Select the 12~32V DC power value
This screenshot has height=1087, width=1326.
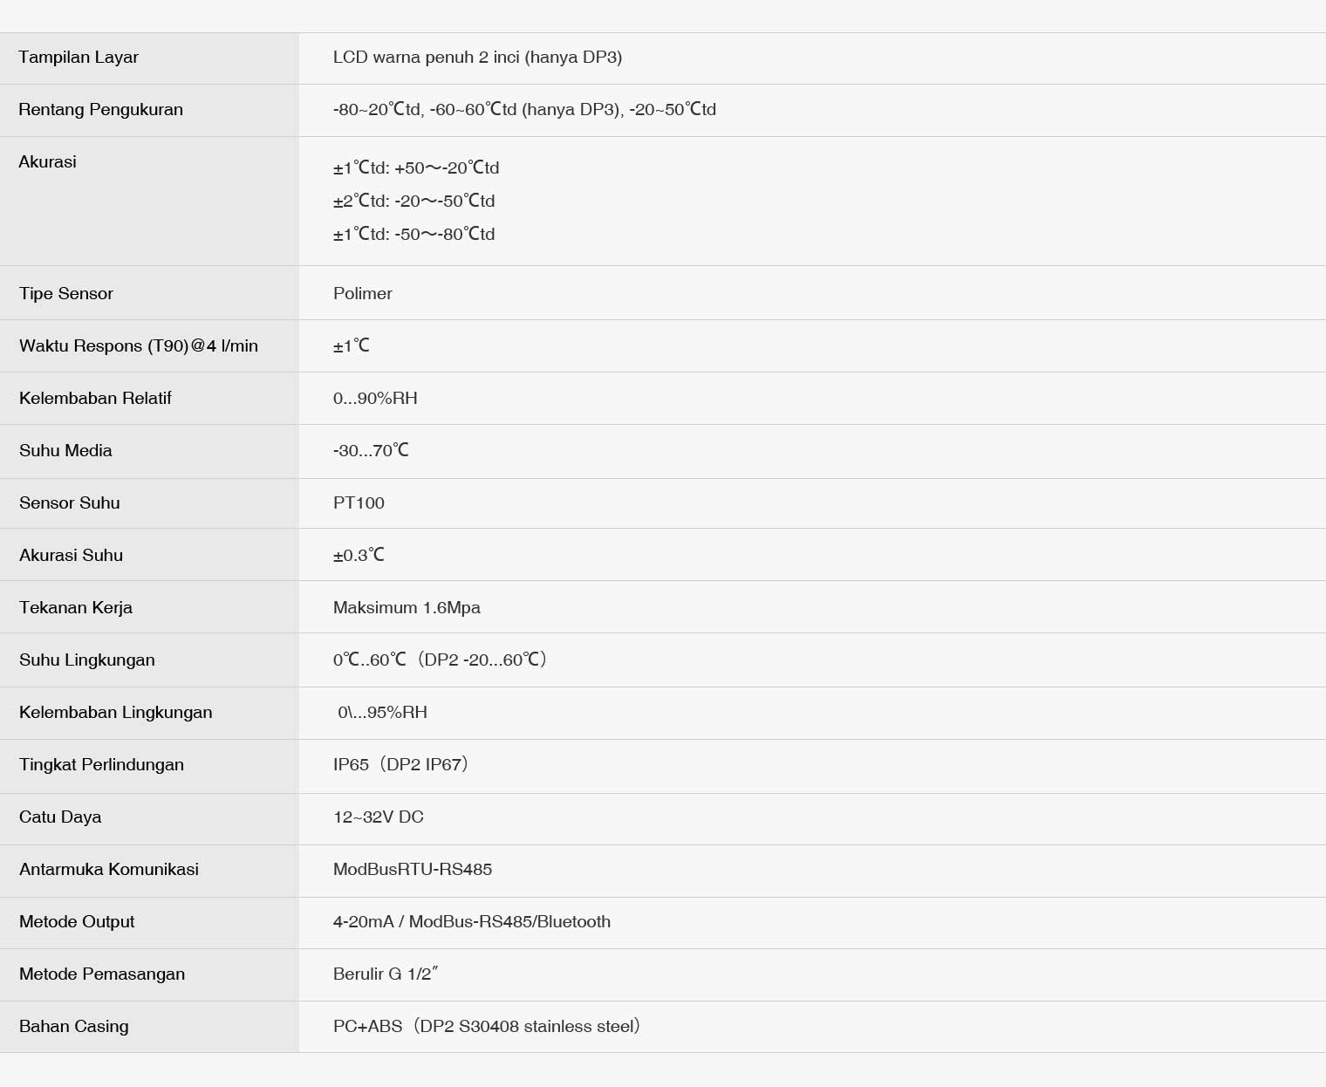pyautogui.click(x=379, y=817)
